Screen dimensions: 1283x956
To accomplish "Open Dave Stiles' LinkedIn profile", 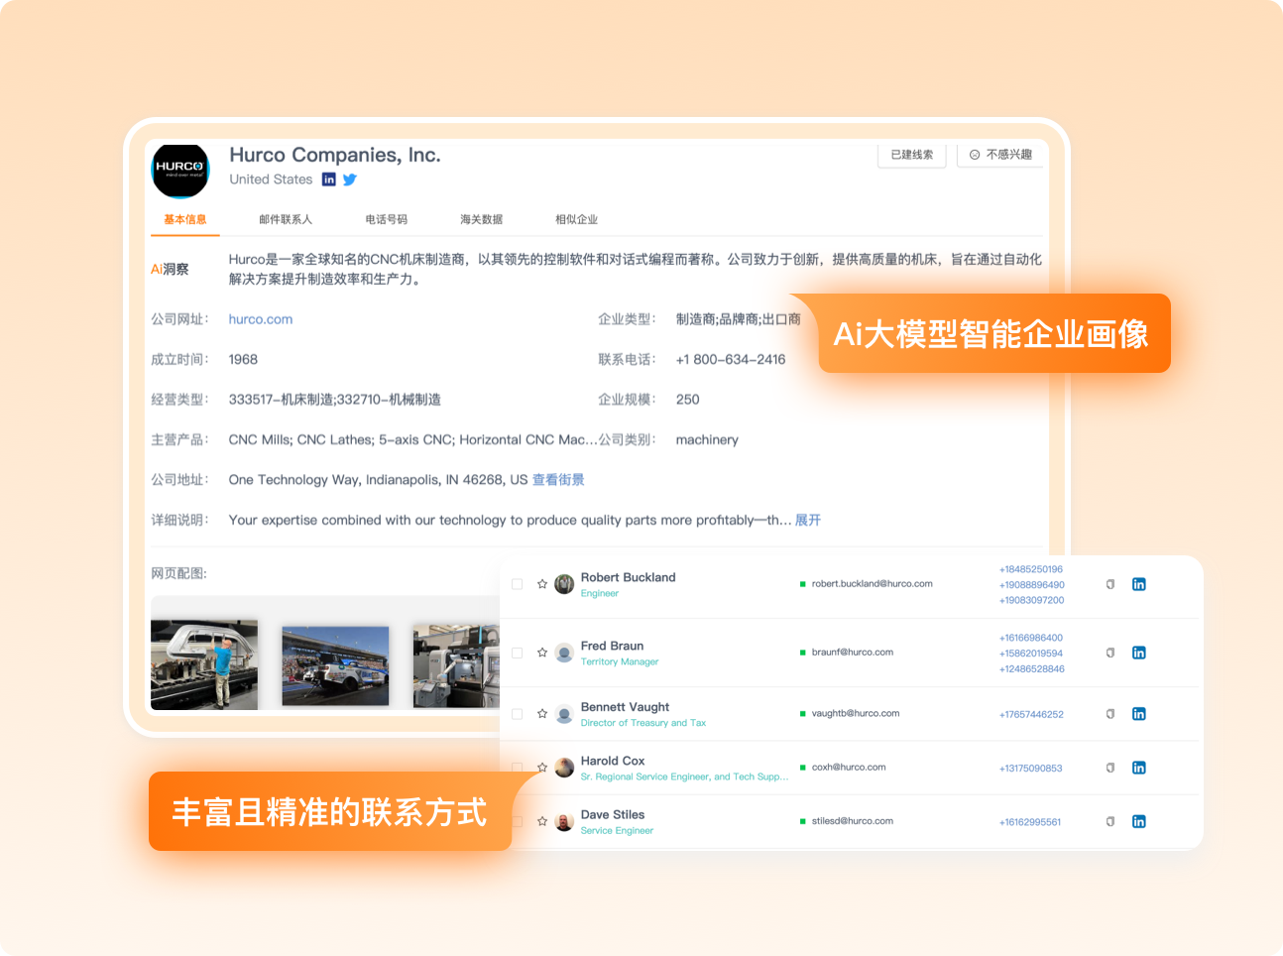I will 1139,821.
